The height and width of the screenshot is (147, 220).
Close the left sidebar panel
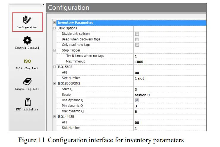pyautogui.click(x=43, y=4)
